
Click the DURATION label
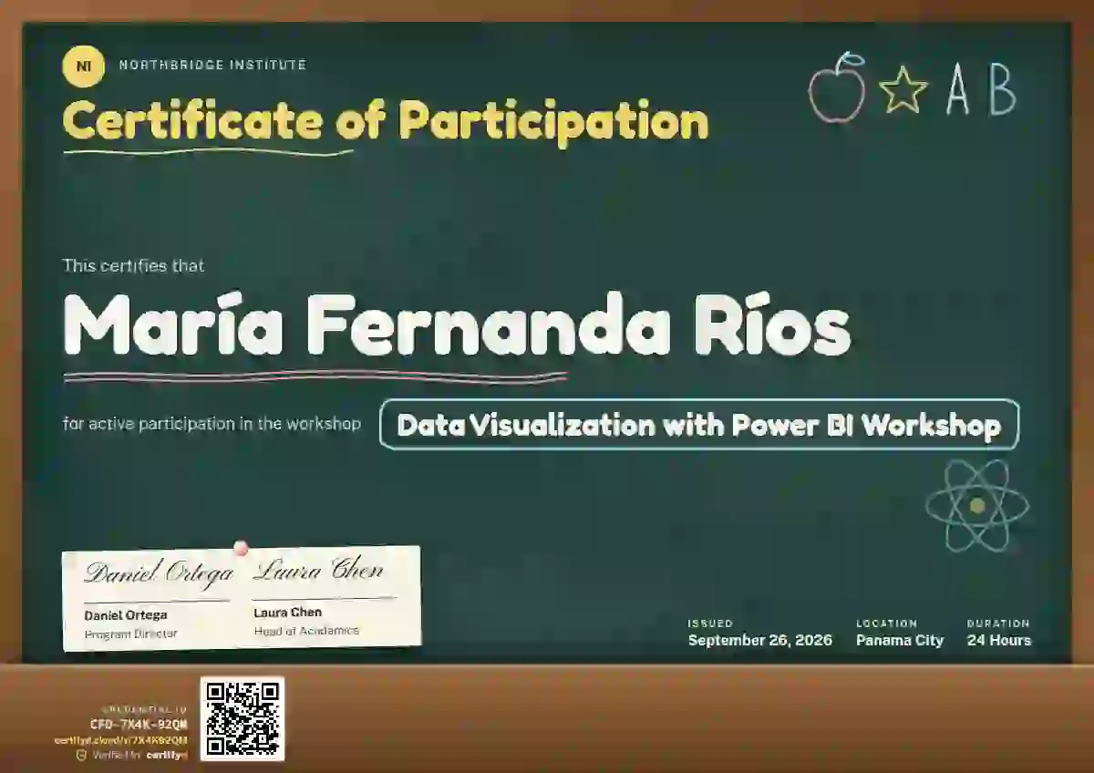pos(998,624)
